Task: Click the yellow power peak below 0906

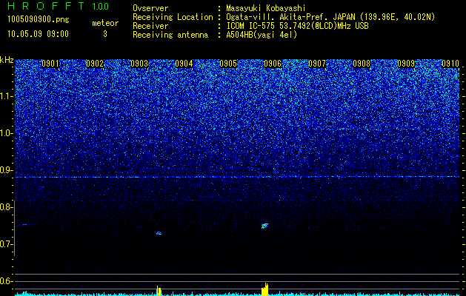Action: (x=265, y=289)
